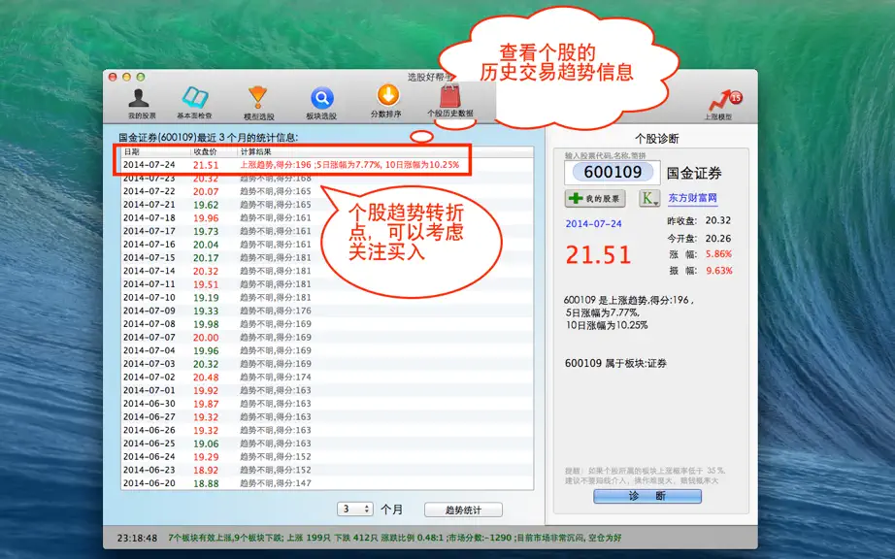The height and width of the screenshot is (559, 895).
Task: Select the 2014-07-02 row with 20.48
Action: pyautogui.click(x=327, y=378)
